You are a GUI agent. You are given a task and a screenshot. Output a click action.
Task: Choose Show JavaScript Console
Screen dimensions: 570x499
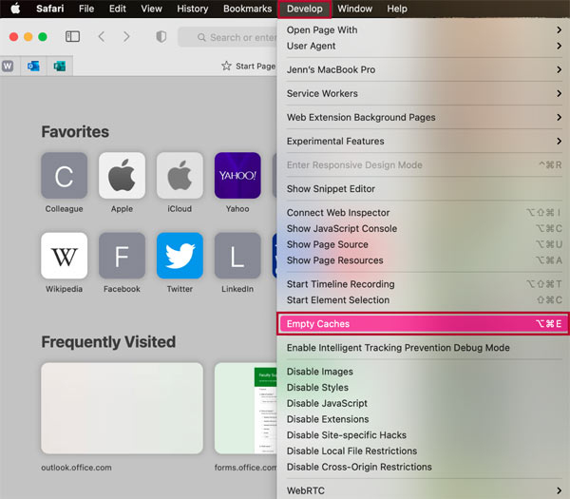point(423,228)
